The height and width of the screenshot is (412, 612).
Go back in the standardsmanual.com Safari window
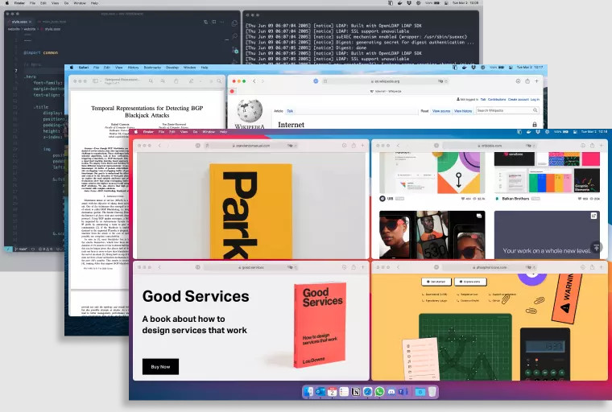159,146
